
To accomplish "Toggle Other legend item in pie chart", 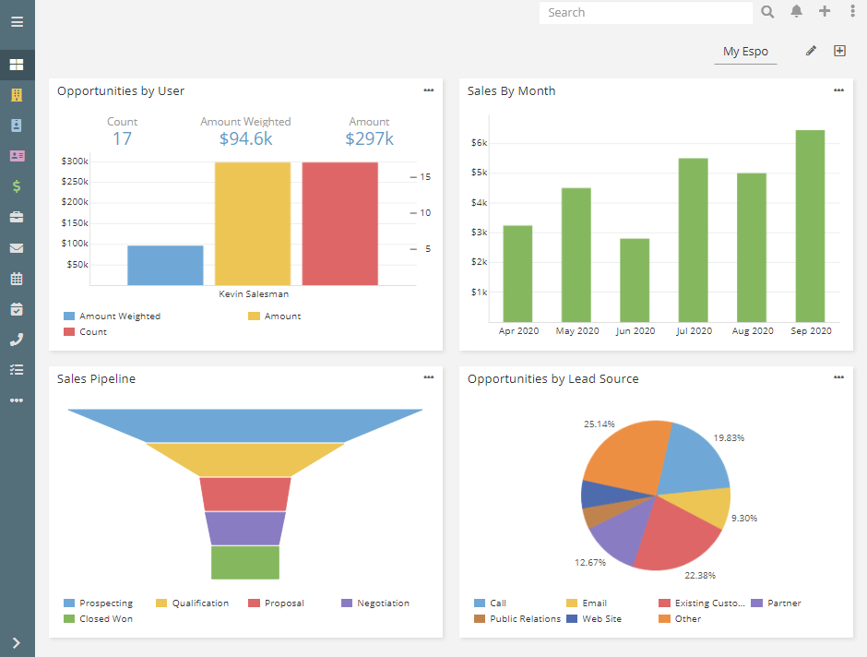I will point(680,619).
